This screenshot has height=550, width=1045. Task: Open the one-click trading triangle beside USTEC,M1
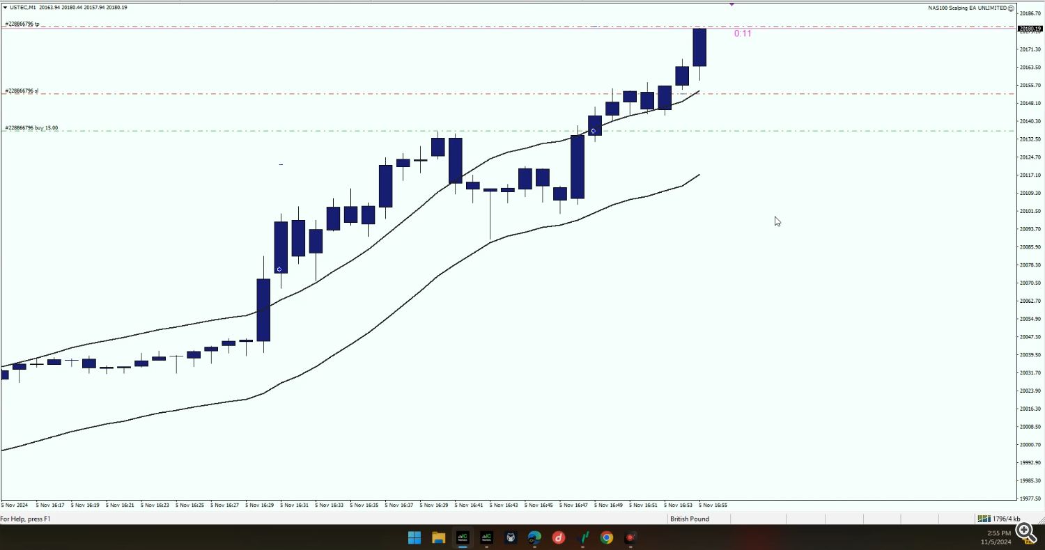click(5, 7)
